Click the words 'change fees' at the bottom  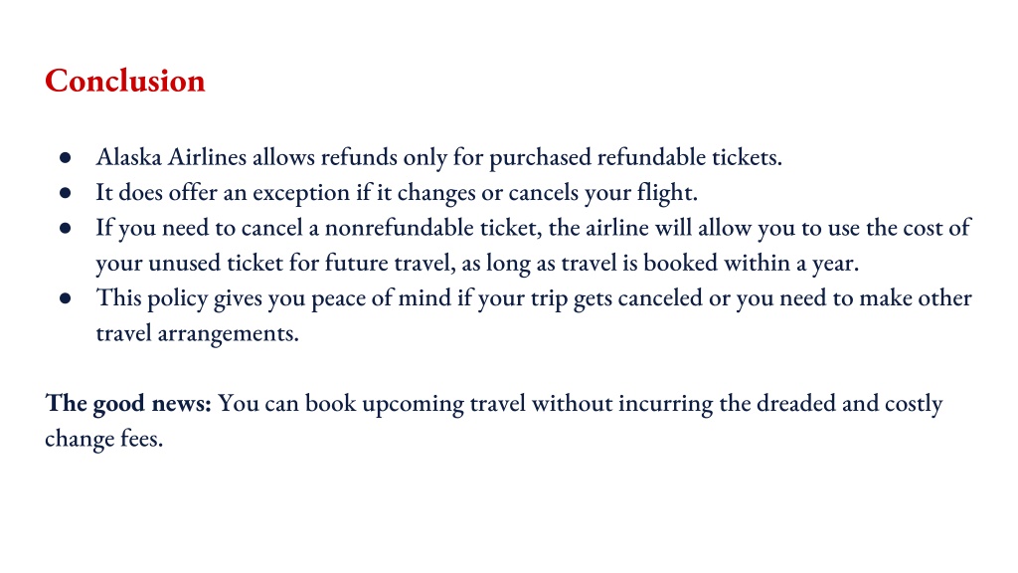(x=102, y=439)
